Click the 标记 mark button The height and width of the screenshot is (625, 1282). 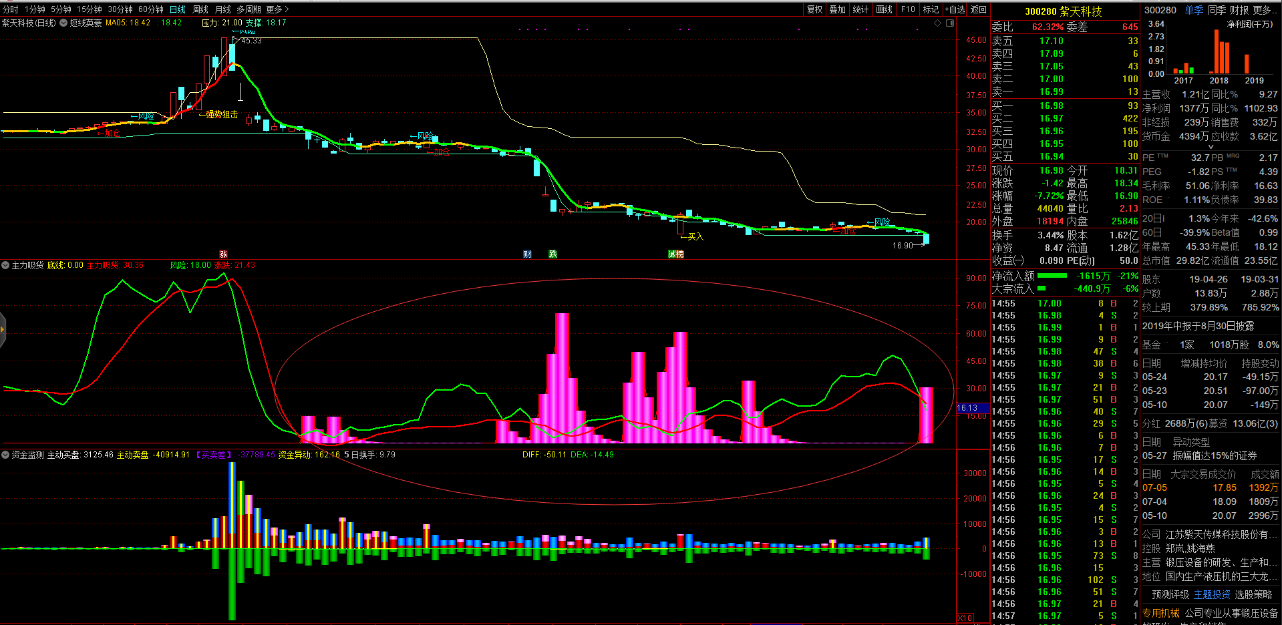(931, 9)
